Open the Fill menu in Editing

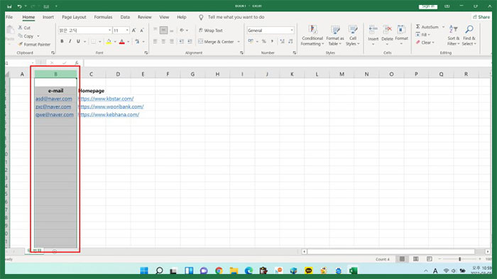pos(423,35)
